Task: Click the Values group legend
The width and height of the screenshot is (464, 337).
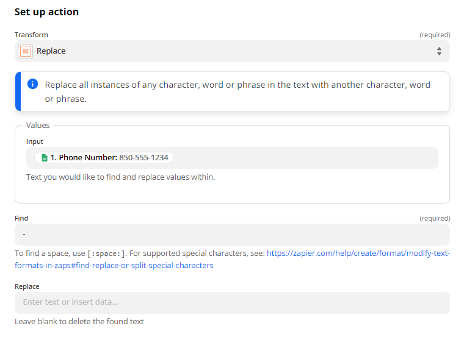Action: point(38,125)
